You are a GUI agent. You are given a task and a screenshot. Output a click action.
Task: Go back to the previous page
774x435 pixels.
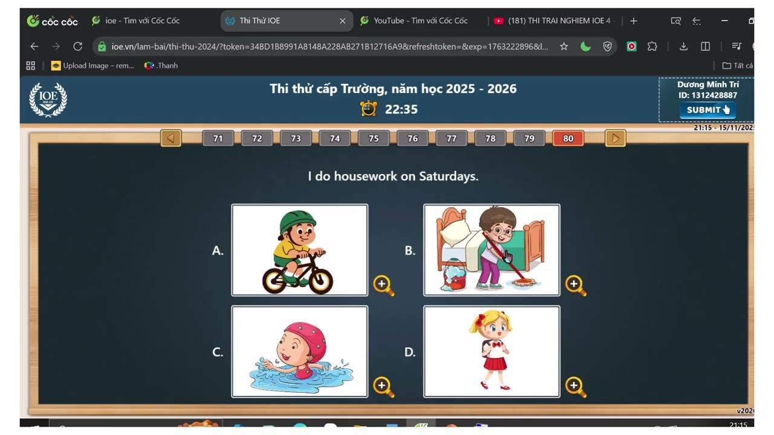point(34,47)
